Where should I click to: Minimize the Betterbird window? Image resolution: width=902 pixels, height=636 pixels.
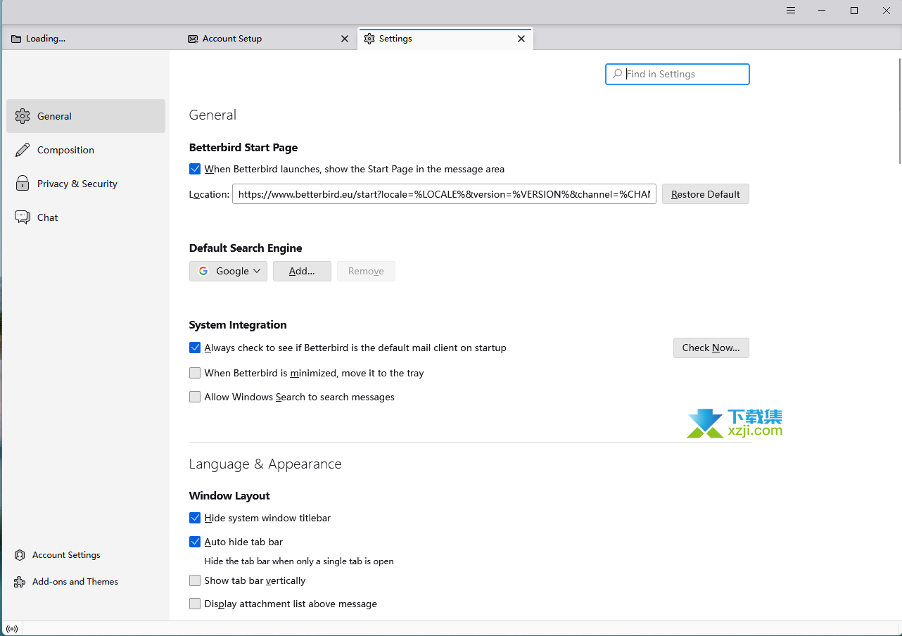point(822,11)
